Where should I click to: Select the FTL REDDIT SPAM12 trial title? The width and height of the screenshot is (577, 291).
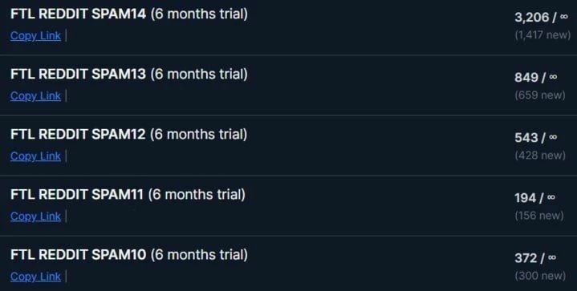click(128, 135)
